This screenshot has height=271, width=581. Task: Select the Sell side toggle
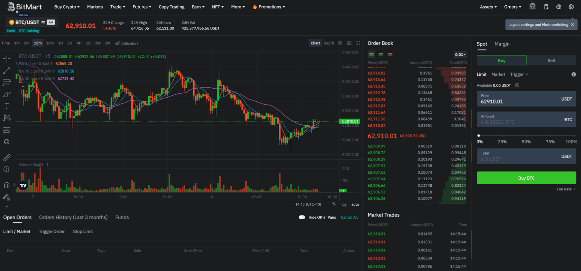(x=551, y=60)
